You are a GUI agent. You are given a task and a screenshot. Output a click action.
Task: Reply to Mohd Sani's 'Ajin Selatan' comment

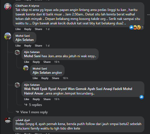pos(28,46)
